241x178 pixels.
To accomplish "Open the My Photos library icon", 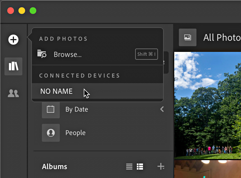I will tap(13, 66).
